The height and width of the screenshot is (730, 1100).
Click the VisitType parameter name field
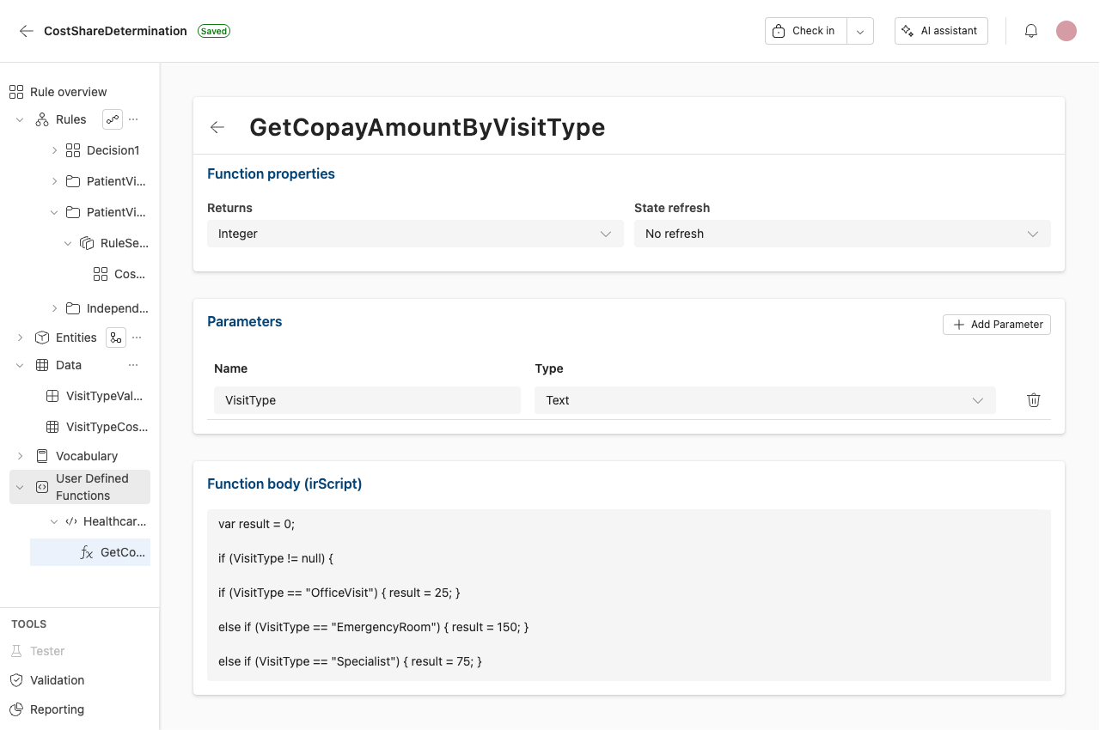click(x=367, y=400)
